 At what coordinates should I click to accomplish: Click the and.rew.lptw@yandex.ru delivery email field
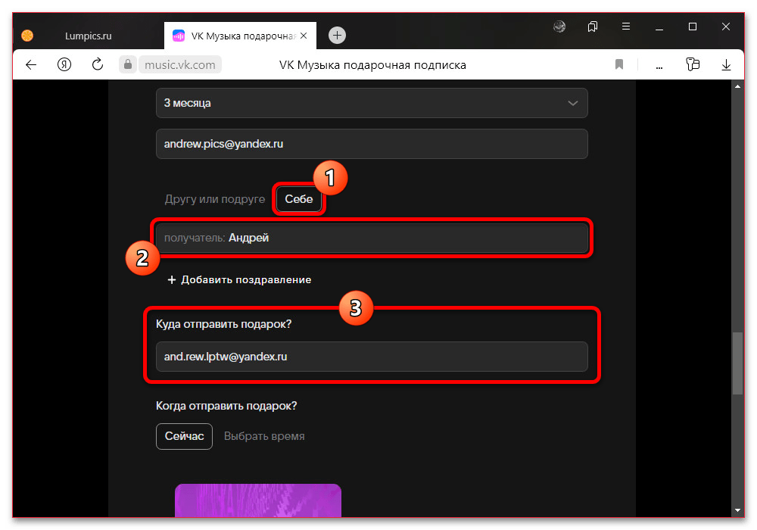coord(372,357)
